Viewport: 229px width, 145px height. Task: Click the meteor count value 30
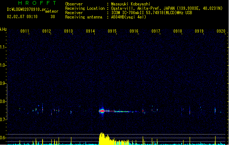(53, 17)
